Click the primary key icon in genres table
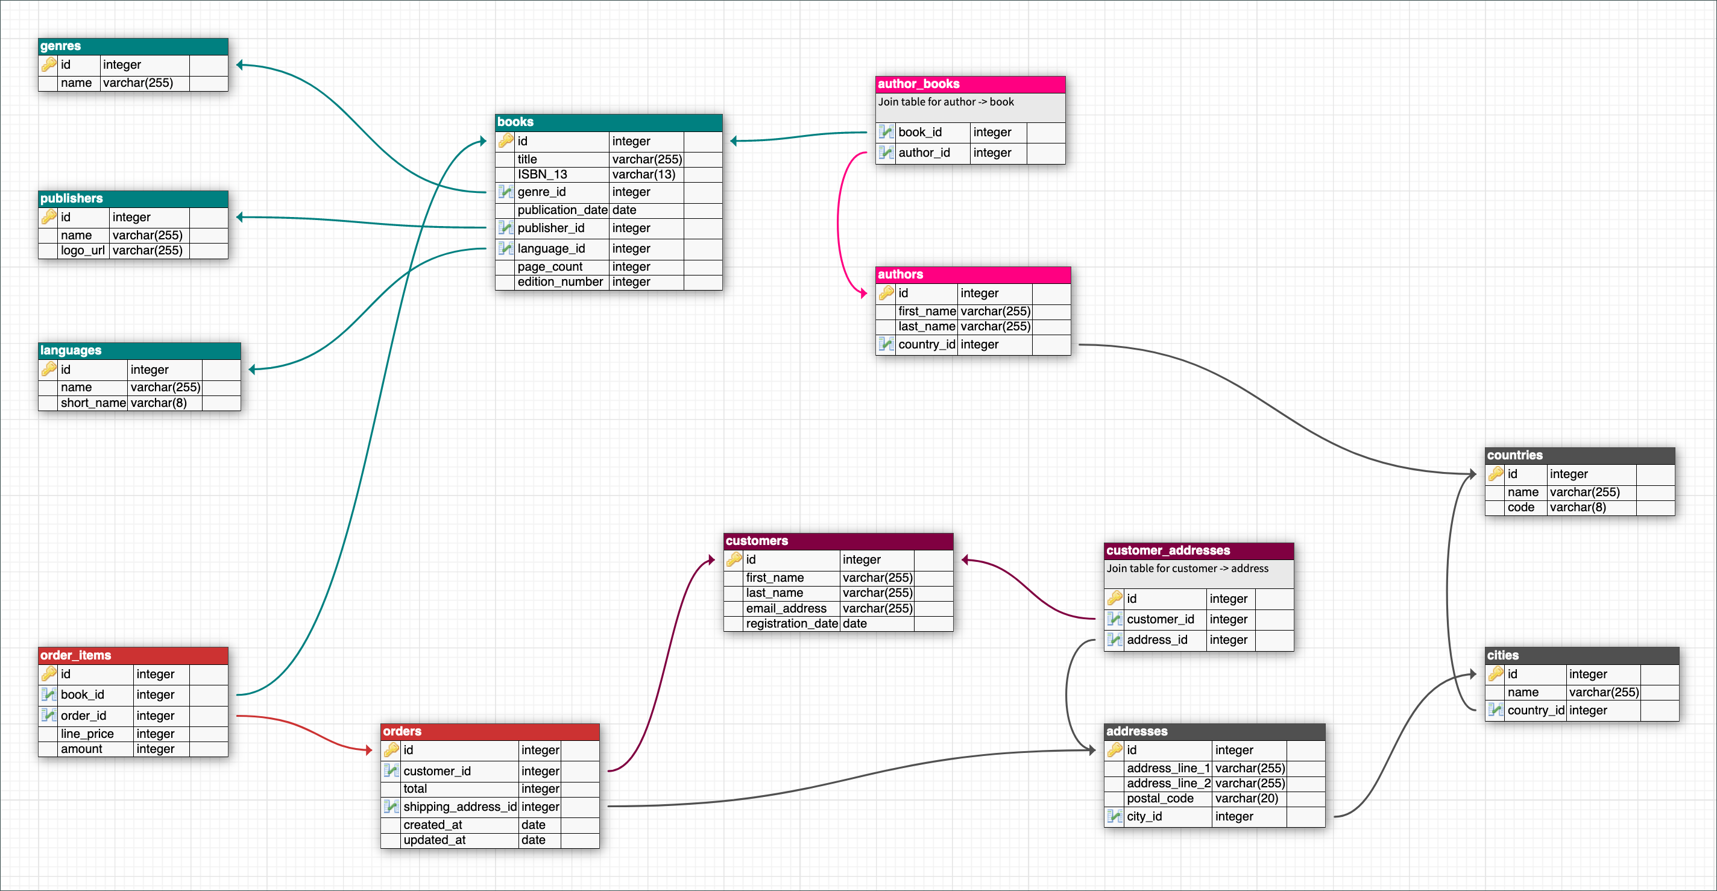This screenshot has height=891, width=1717. (49, 65)
